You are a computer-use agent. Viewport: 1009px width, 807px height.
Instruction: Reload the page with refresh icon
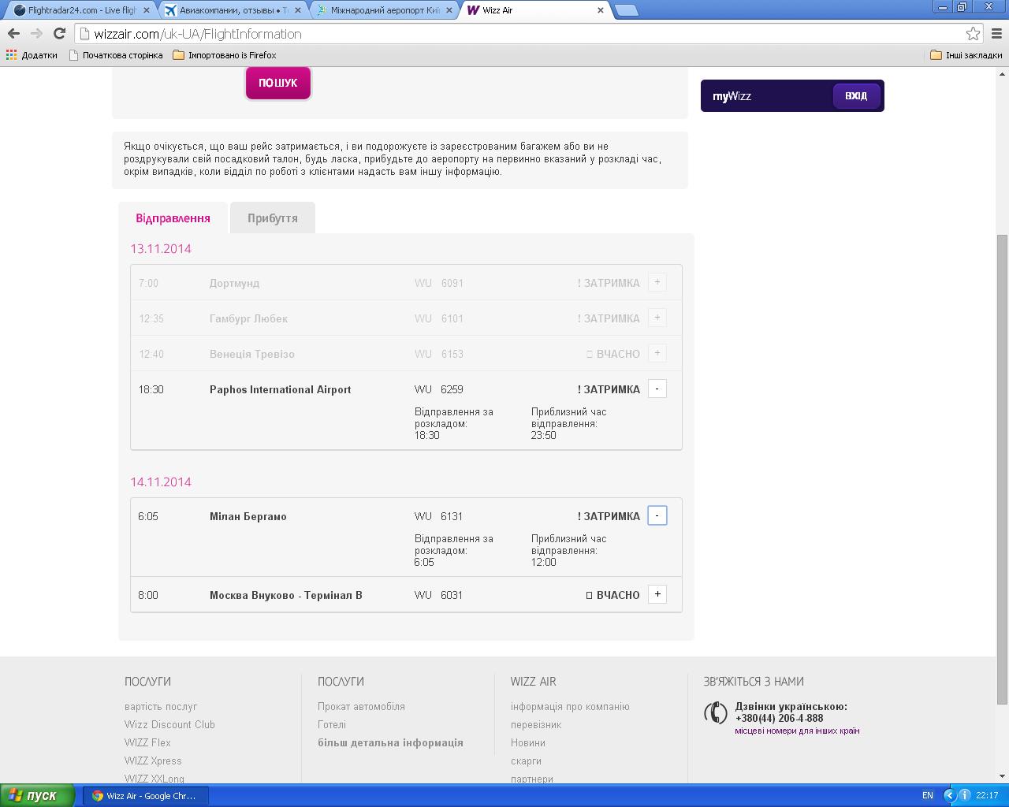click(x=59, y=33)
